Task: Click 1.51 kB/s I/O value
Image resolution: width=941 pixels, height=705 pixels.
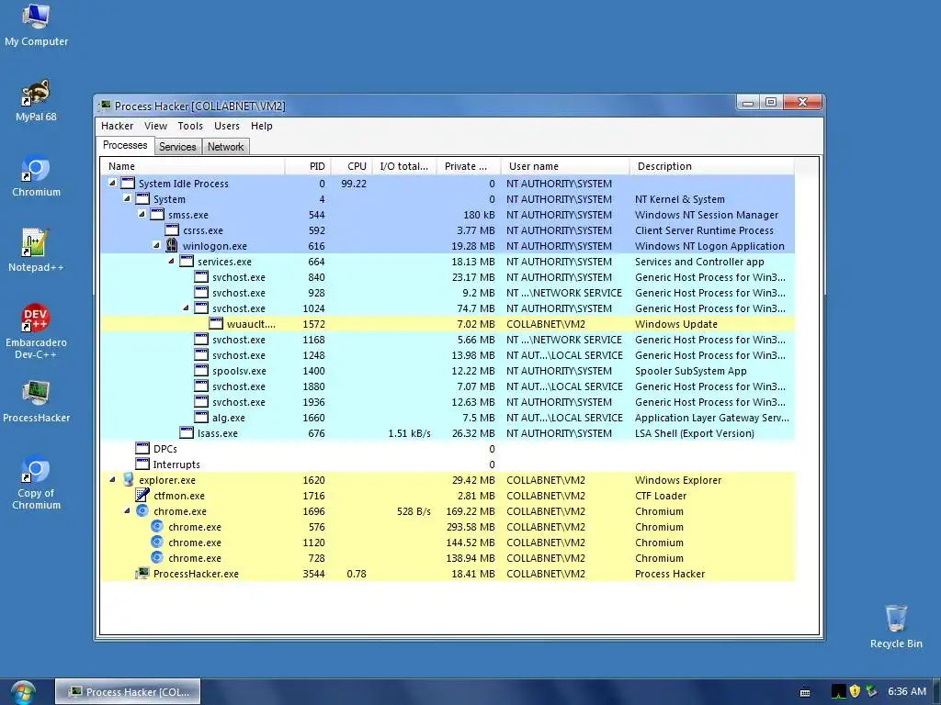Action: 409,433
